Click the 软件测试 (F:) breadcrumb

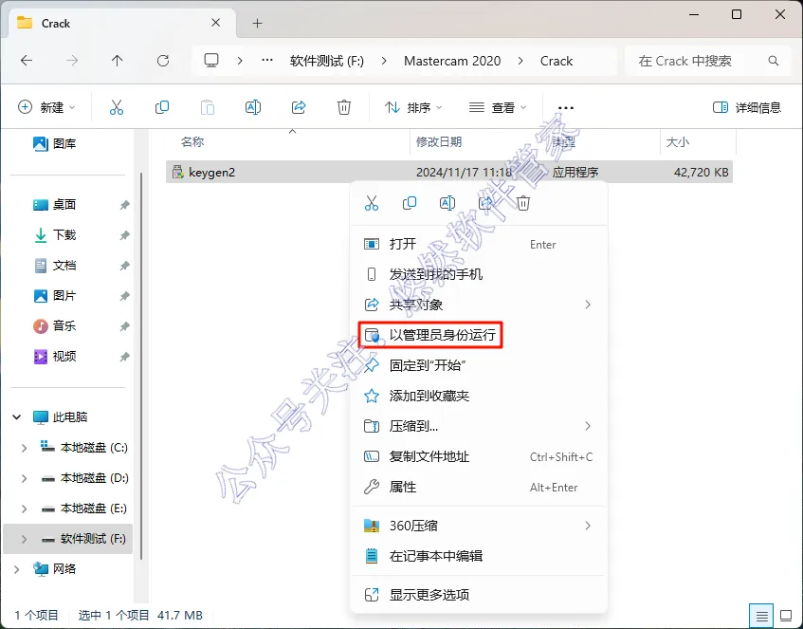coord(327,61)
